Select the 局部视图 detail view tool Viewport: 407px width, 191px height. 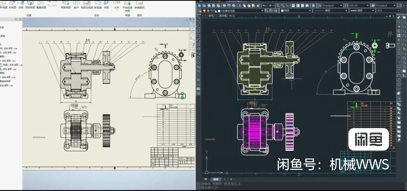(x=30, y=5)
